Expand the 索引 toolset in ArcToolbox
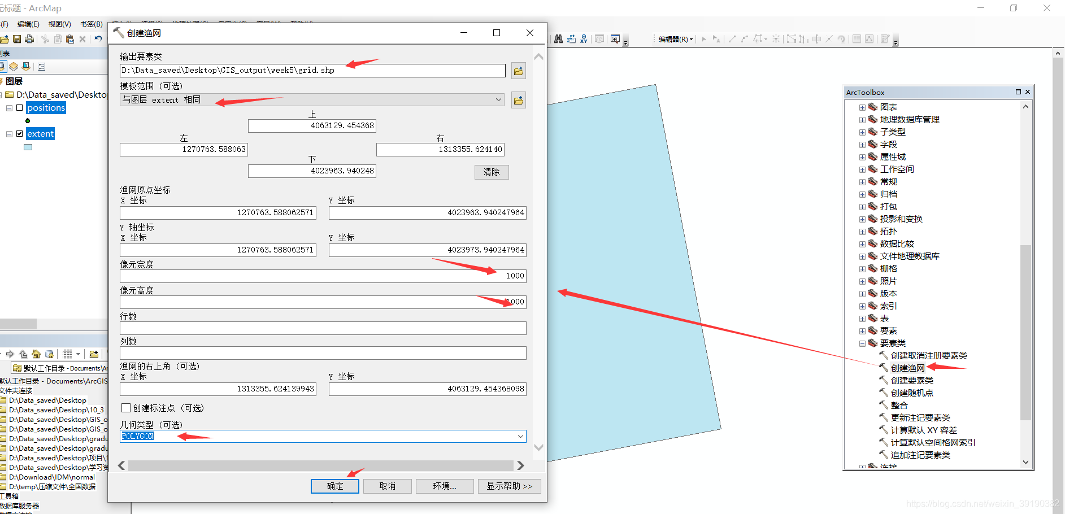The image size is (1065, 514). (x=862, y=306)
